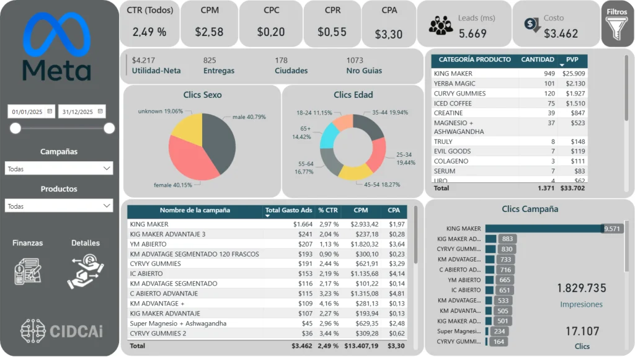Open end date calendar picker icon
This screenshot has height=357, width=635.
click(x=100, y=112)
